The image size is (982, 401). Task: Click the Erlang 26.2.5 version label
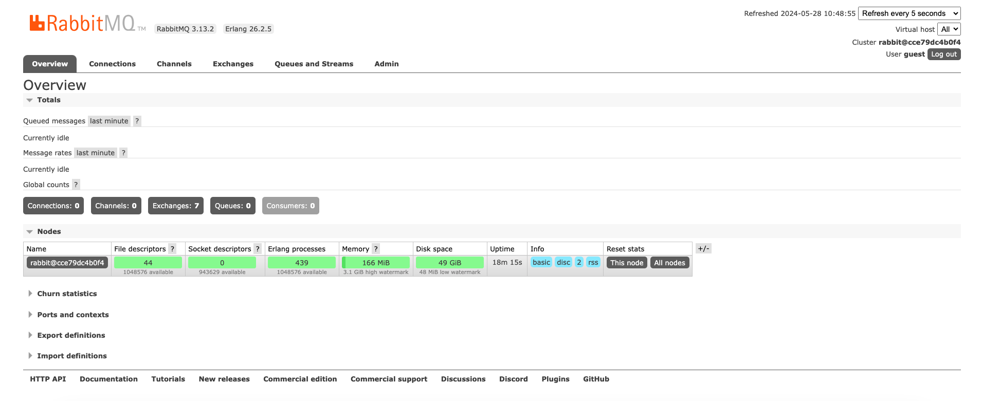248,29
